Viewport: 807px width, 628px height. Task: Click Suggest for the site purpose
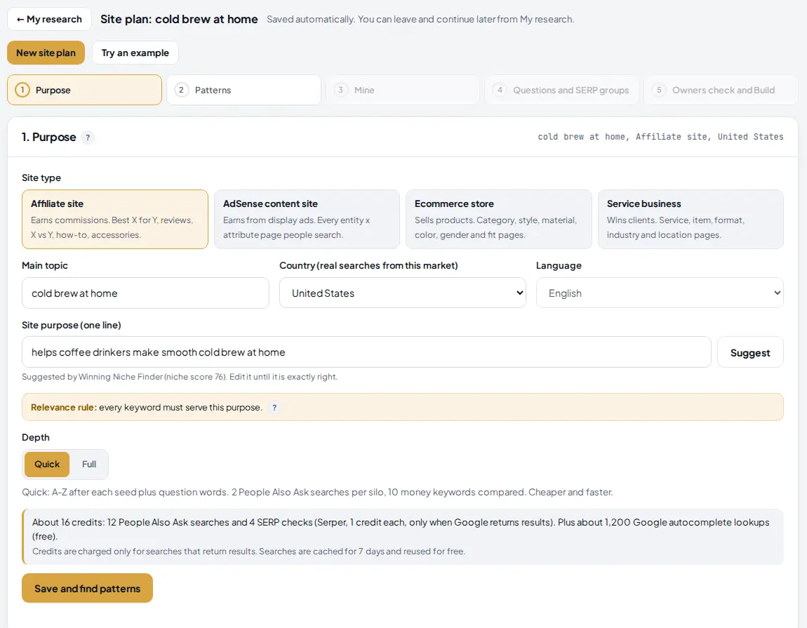[750, 353]
